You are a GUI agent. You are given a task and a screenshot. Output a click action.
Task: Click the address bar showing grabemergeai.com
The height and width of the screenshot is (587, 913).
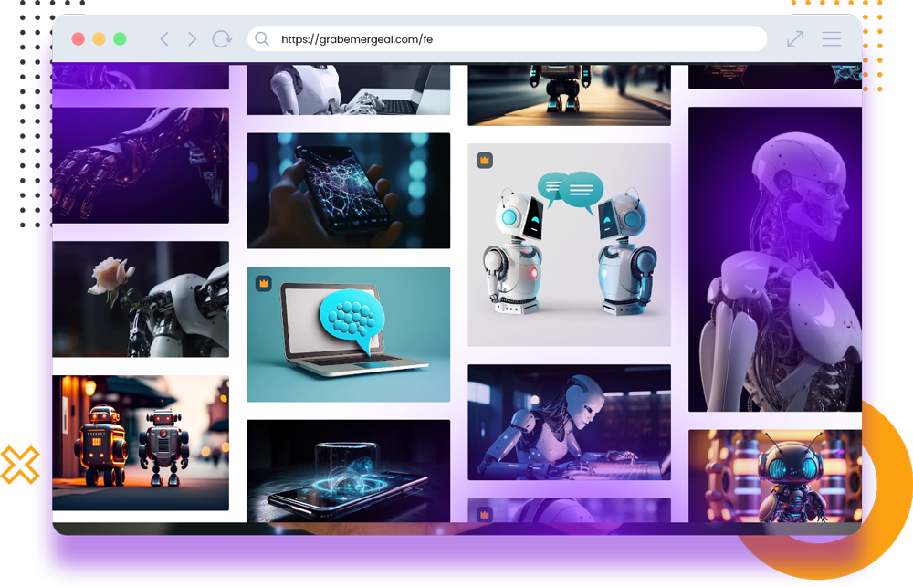tap(511, 39)
